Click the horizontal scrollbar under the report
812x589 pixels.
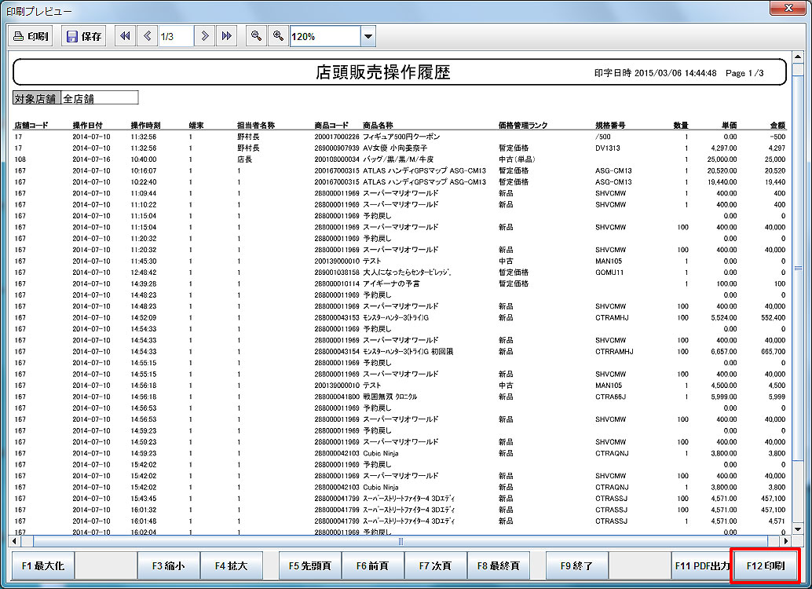coord(401,541)
